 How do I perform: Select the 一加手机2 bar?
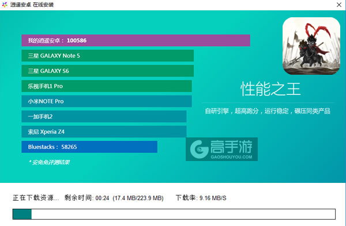(104, 116)
